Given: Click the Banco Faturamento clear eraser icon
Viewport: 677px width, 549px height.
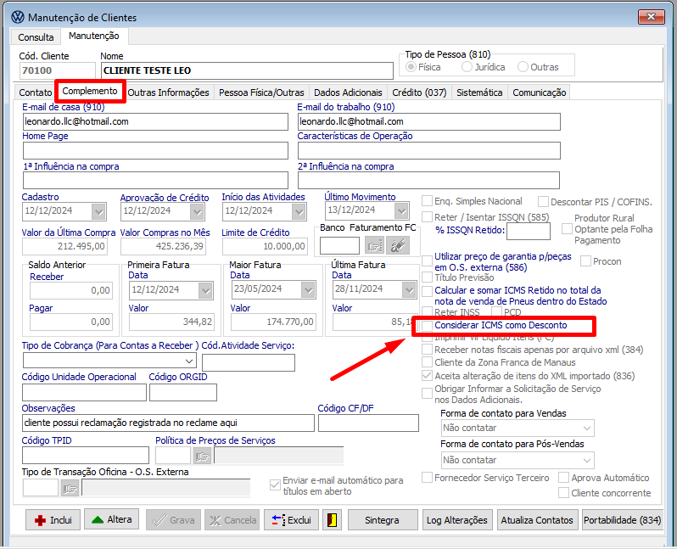Looking at the screenshot, I should [397, 246].
